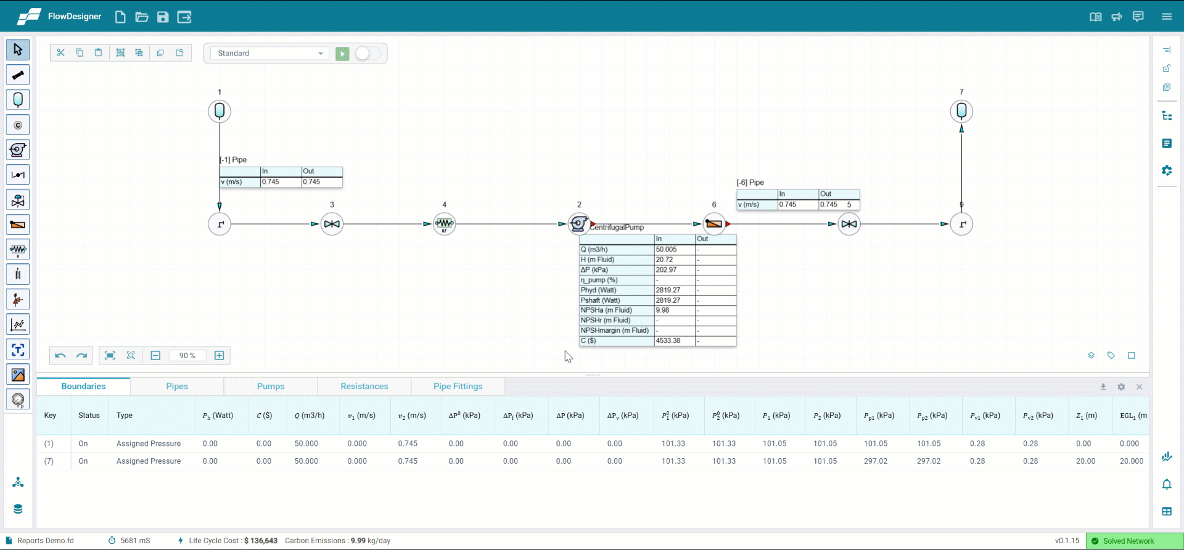The height and width of the screenshot is (550, 1184).
Task: Select the pipe drawing tool
Action: point(18,75)
